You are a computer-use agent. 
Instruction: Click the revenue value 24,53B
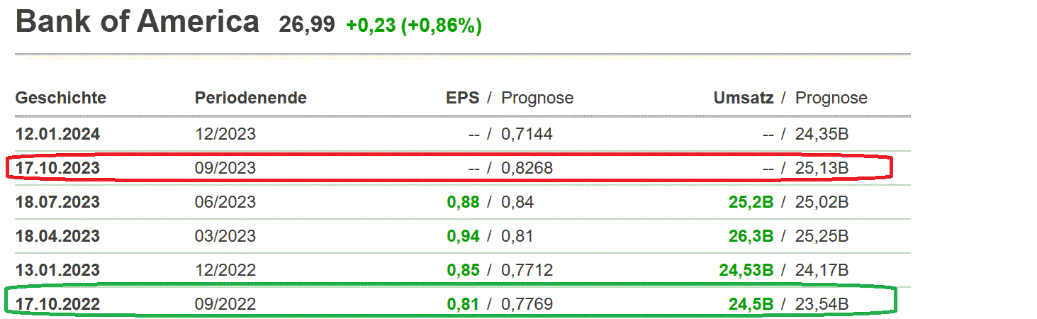click(x=746, y=270)
